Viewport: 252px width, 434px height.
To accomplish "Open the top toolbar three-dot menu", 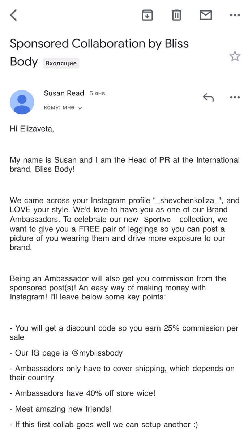I will (235, 15).
